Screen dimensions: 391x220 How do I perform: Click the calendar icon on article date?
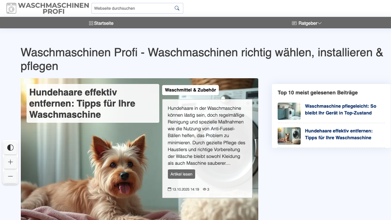[x=169, y=189]
